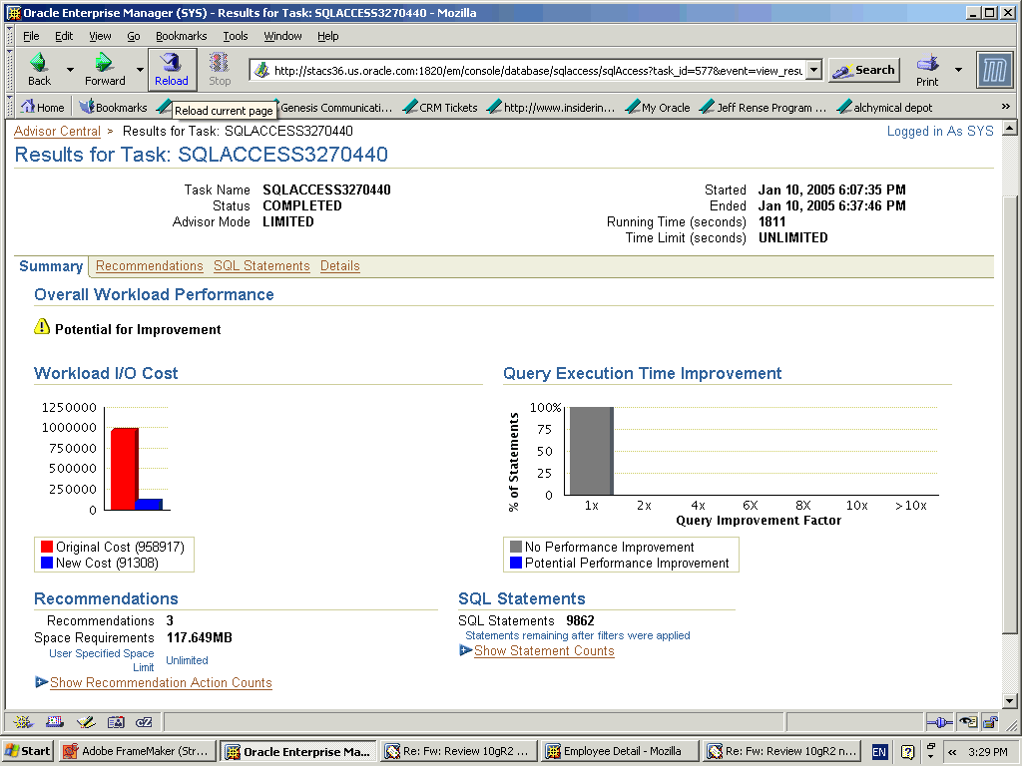Expand Show Recommendation Action Counts
The width and height of the screenshot is (1022, 766).
click(x=160, y=683)
